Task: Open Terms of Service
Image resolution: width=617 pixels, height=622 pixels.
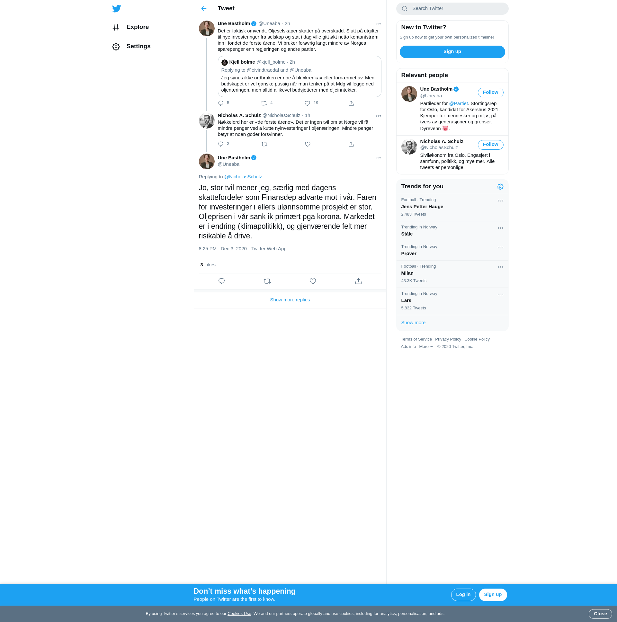Action: pos(416,339)
